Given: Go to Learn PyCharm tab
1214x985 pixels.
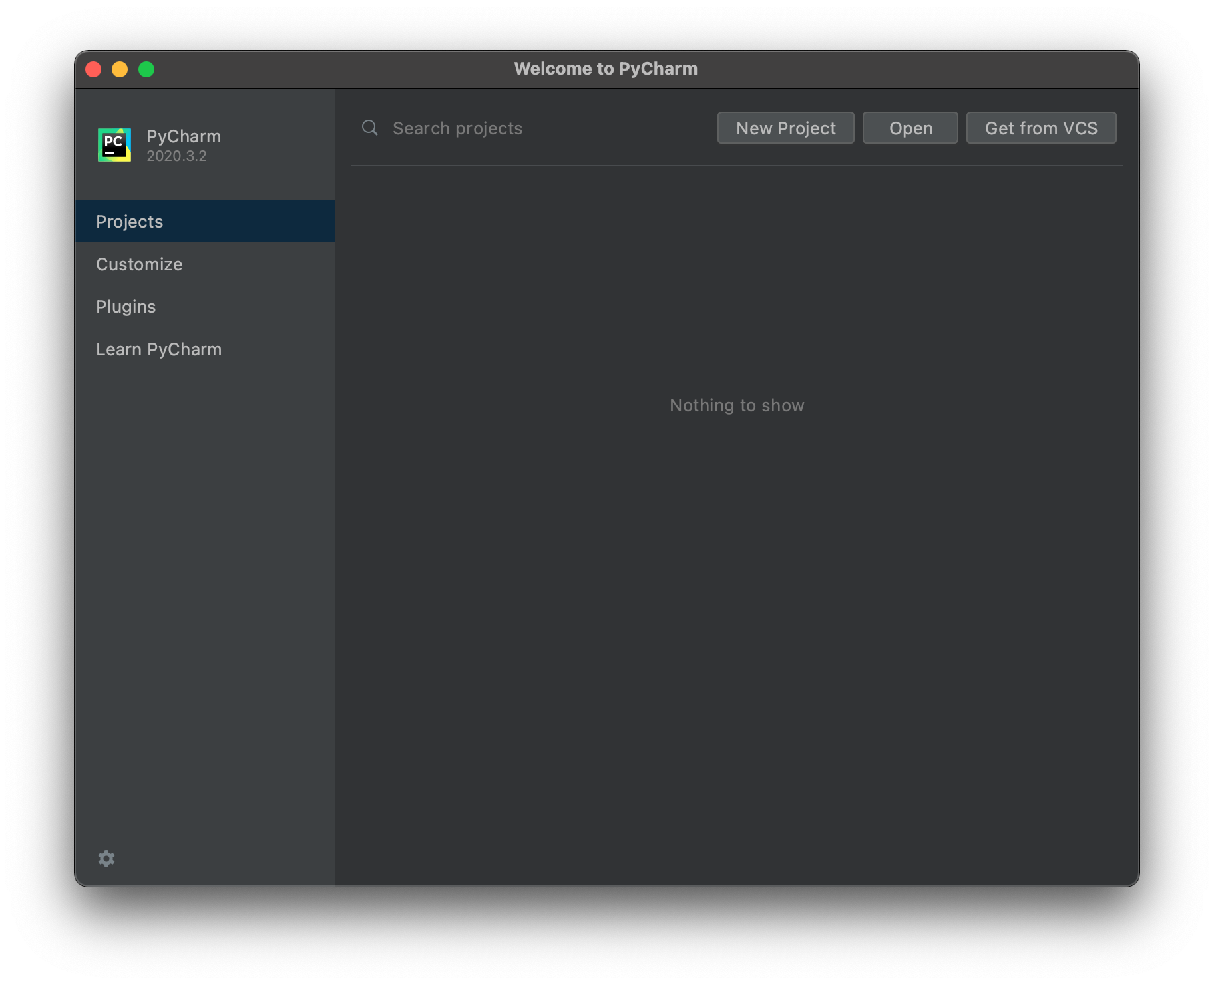Looking at the screenshot, I should point(205,349).
